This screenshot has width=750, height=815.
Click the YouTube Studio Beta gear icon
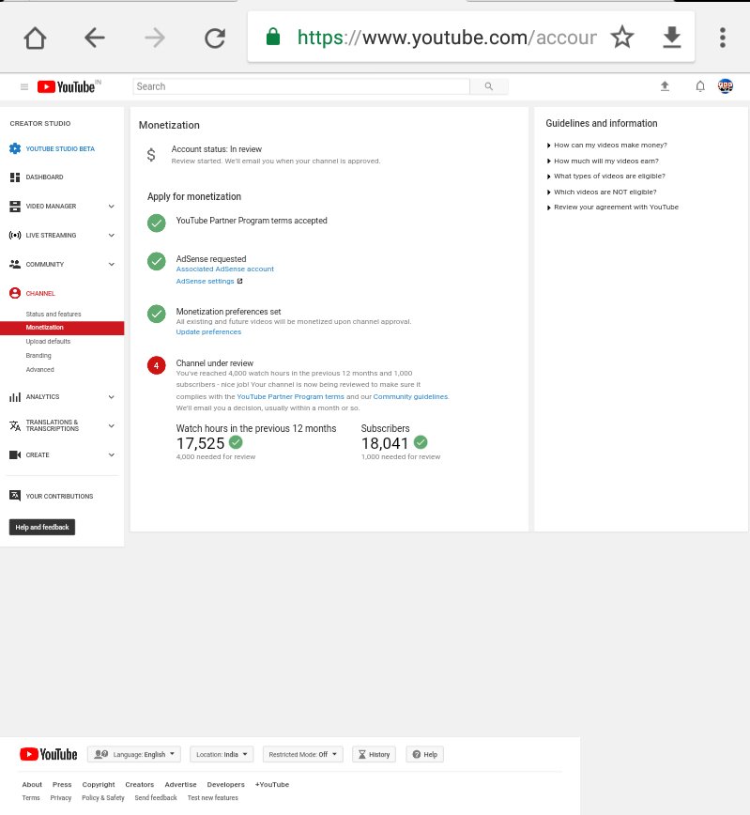pyautogui.click(x=15, y=148)
